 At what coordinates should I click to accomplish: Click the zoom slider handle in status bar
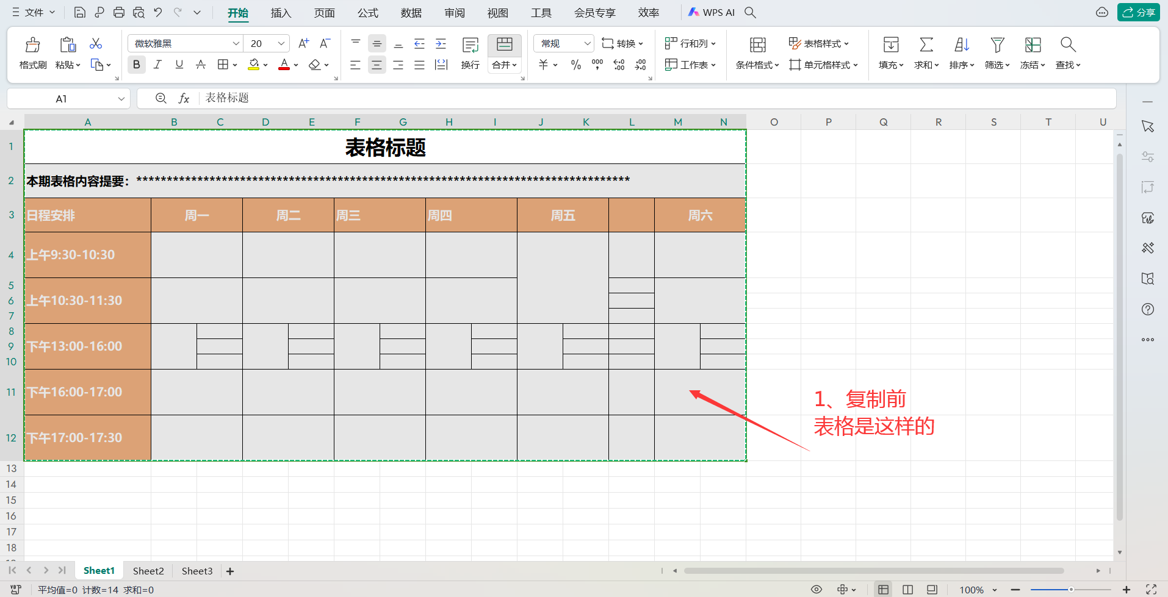click(1071, 590)
